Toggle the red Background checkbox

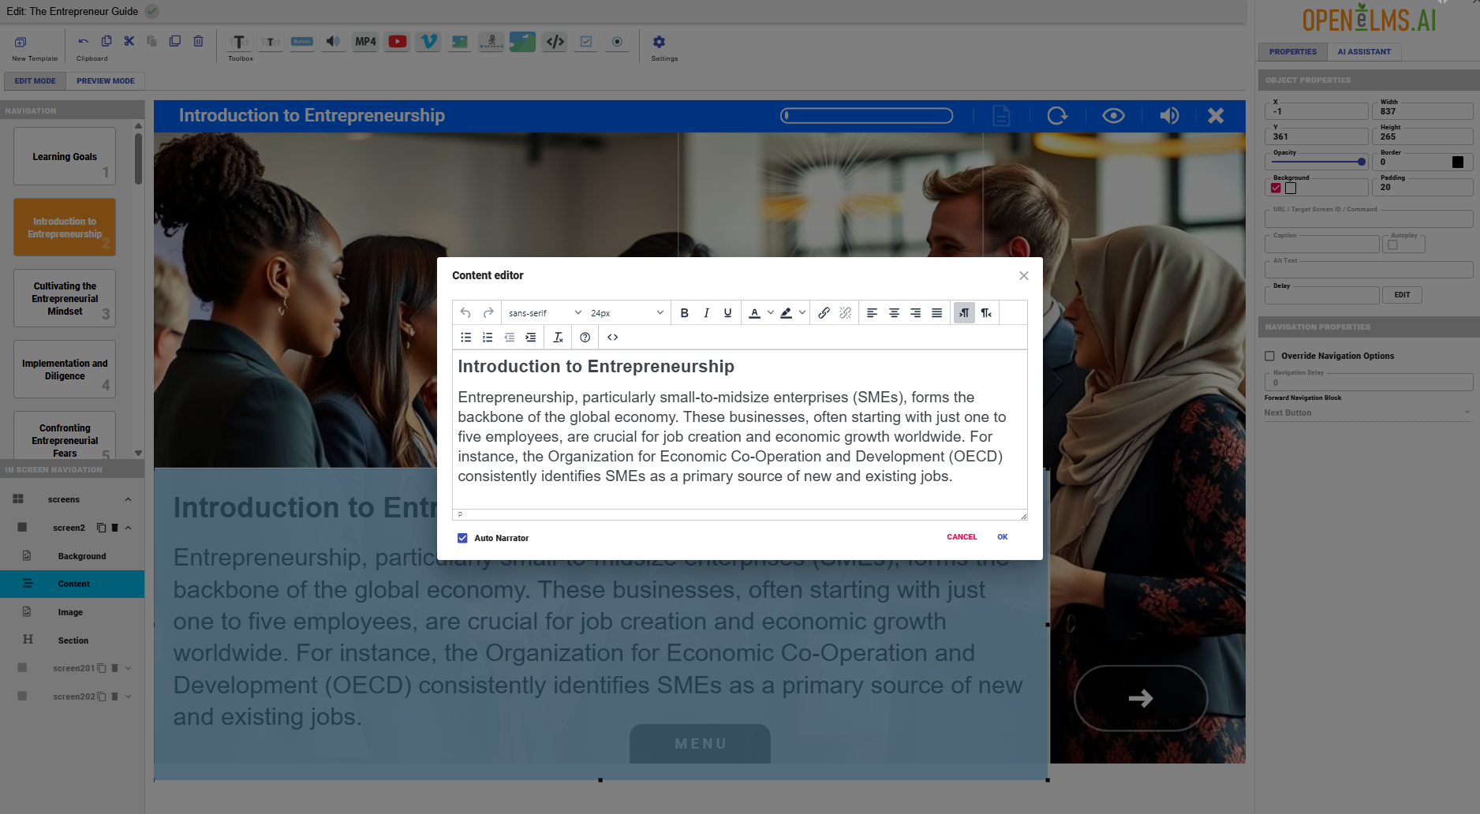(1276, 189)
